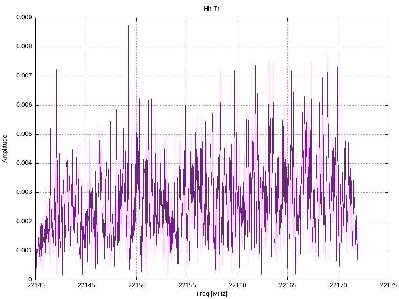Click y-axis tick value 0.006
399x299 pixels.
(x=24, y=105)
